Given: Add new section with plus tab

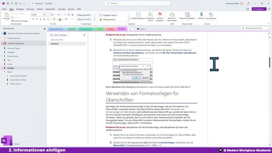Looking at the screenshot, I should point(130,29).
